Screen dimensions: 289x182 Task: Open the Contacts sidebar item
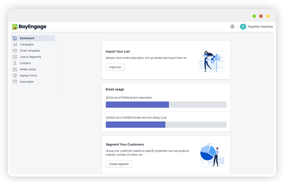point(25,63)
